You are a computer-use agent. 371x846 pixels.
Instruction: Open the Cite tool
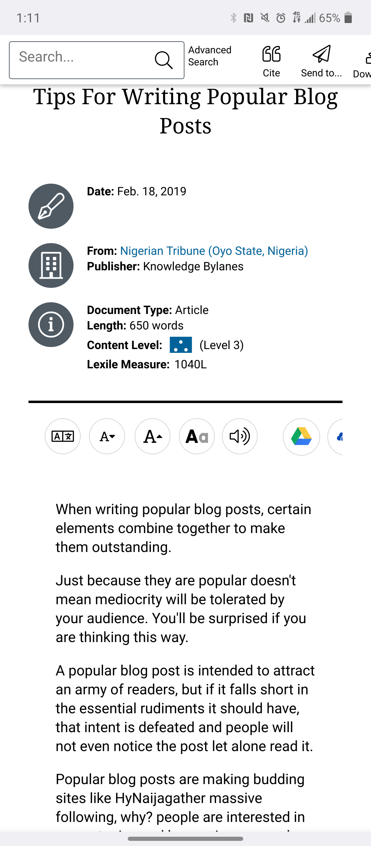[x=271, y=61]
